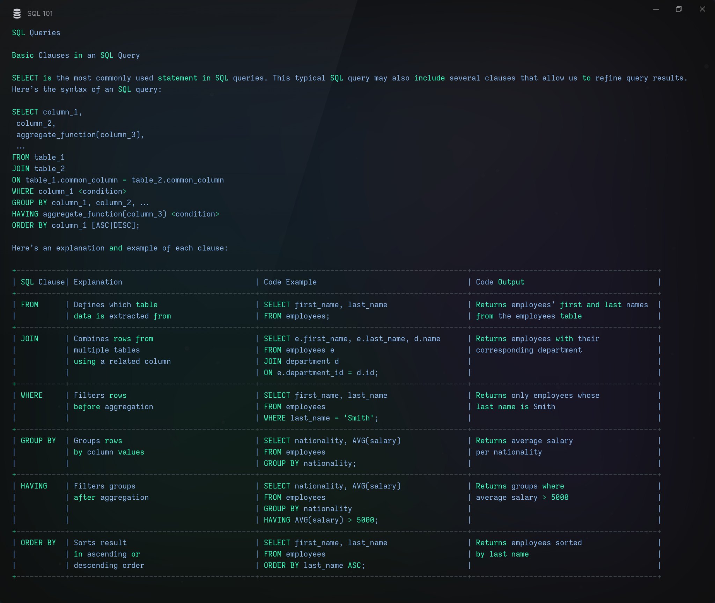This screenshot has width=715, height=603.
Task: Click the GROUP BY clause cell
Action: 38,441
